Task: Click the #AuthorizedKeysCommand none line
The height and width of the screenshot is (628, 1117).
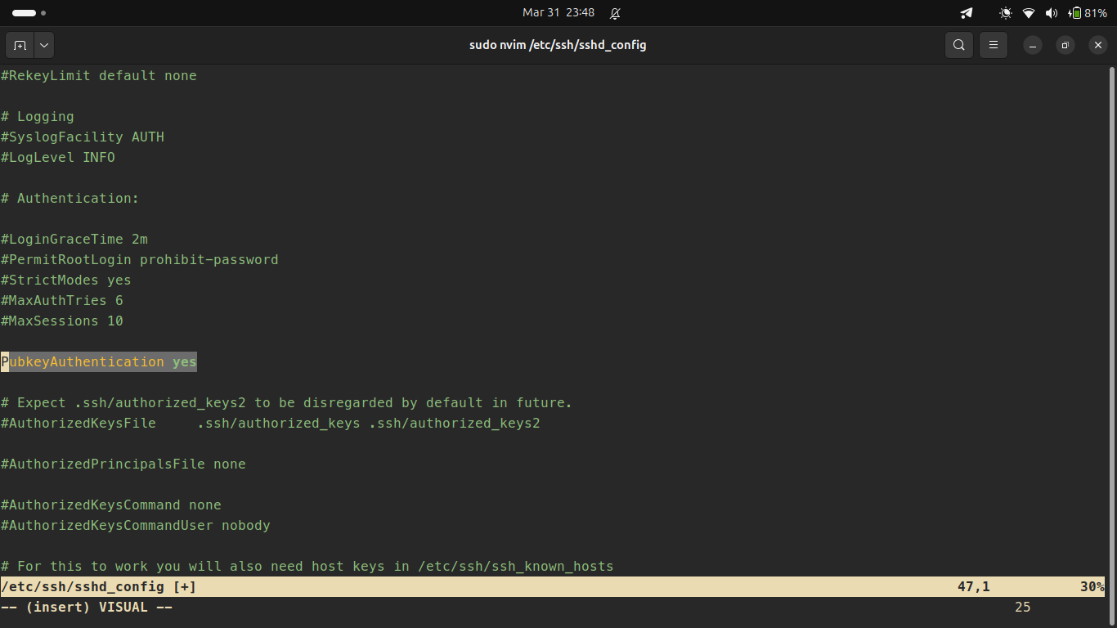Action: click(x=111, y=505)
